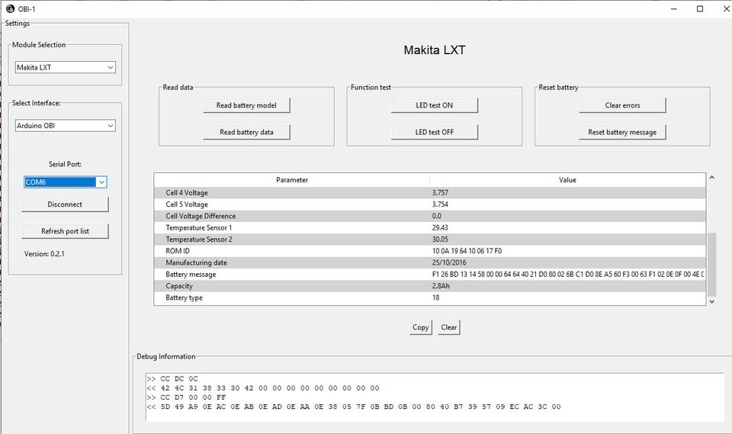Click the debug line '>> CC D7 00 00 FF'

(x=186, y=397)
